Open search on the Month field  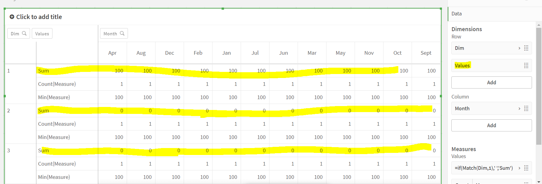click(122, 34)
